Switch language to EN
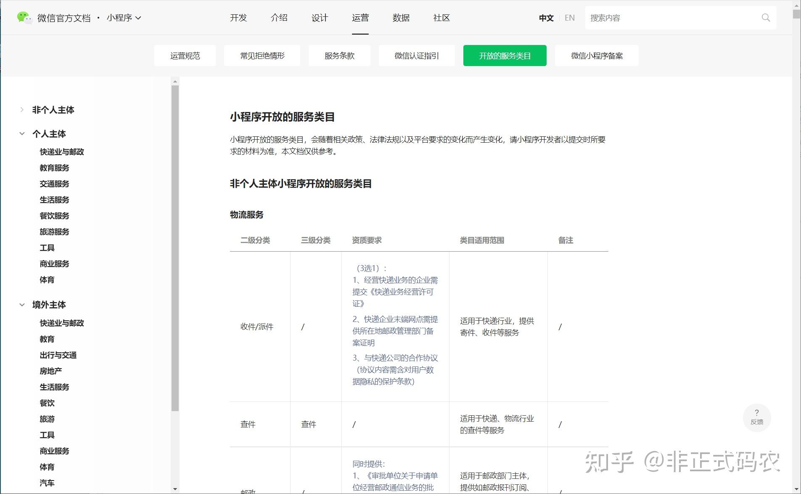 [569, 18]
